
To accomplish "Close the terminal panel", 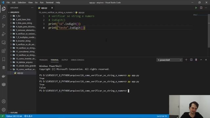I will point(206,60).
